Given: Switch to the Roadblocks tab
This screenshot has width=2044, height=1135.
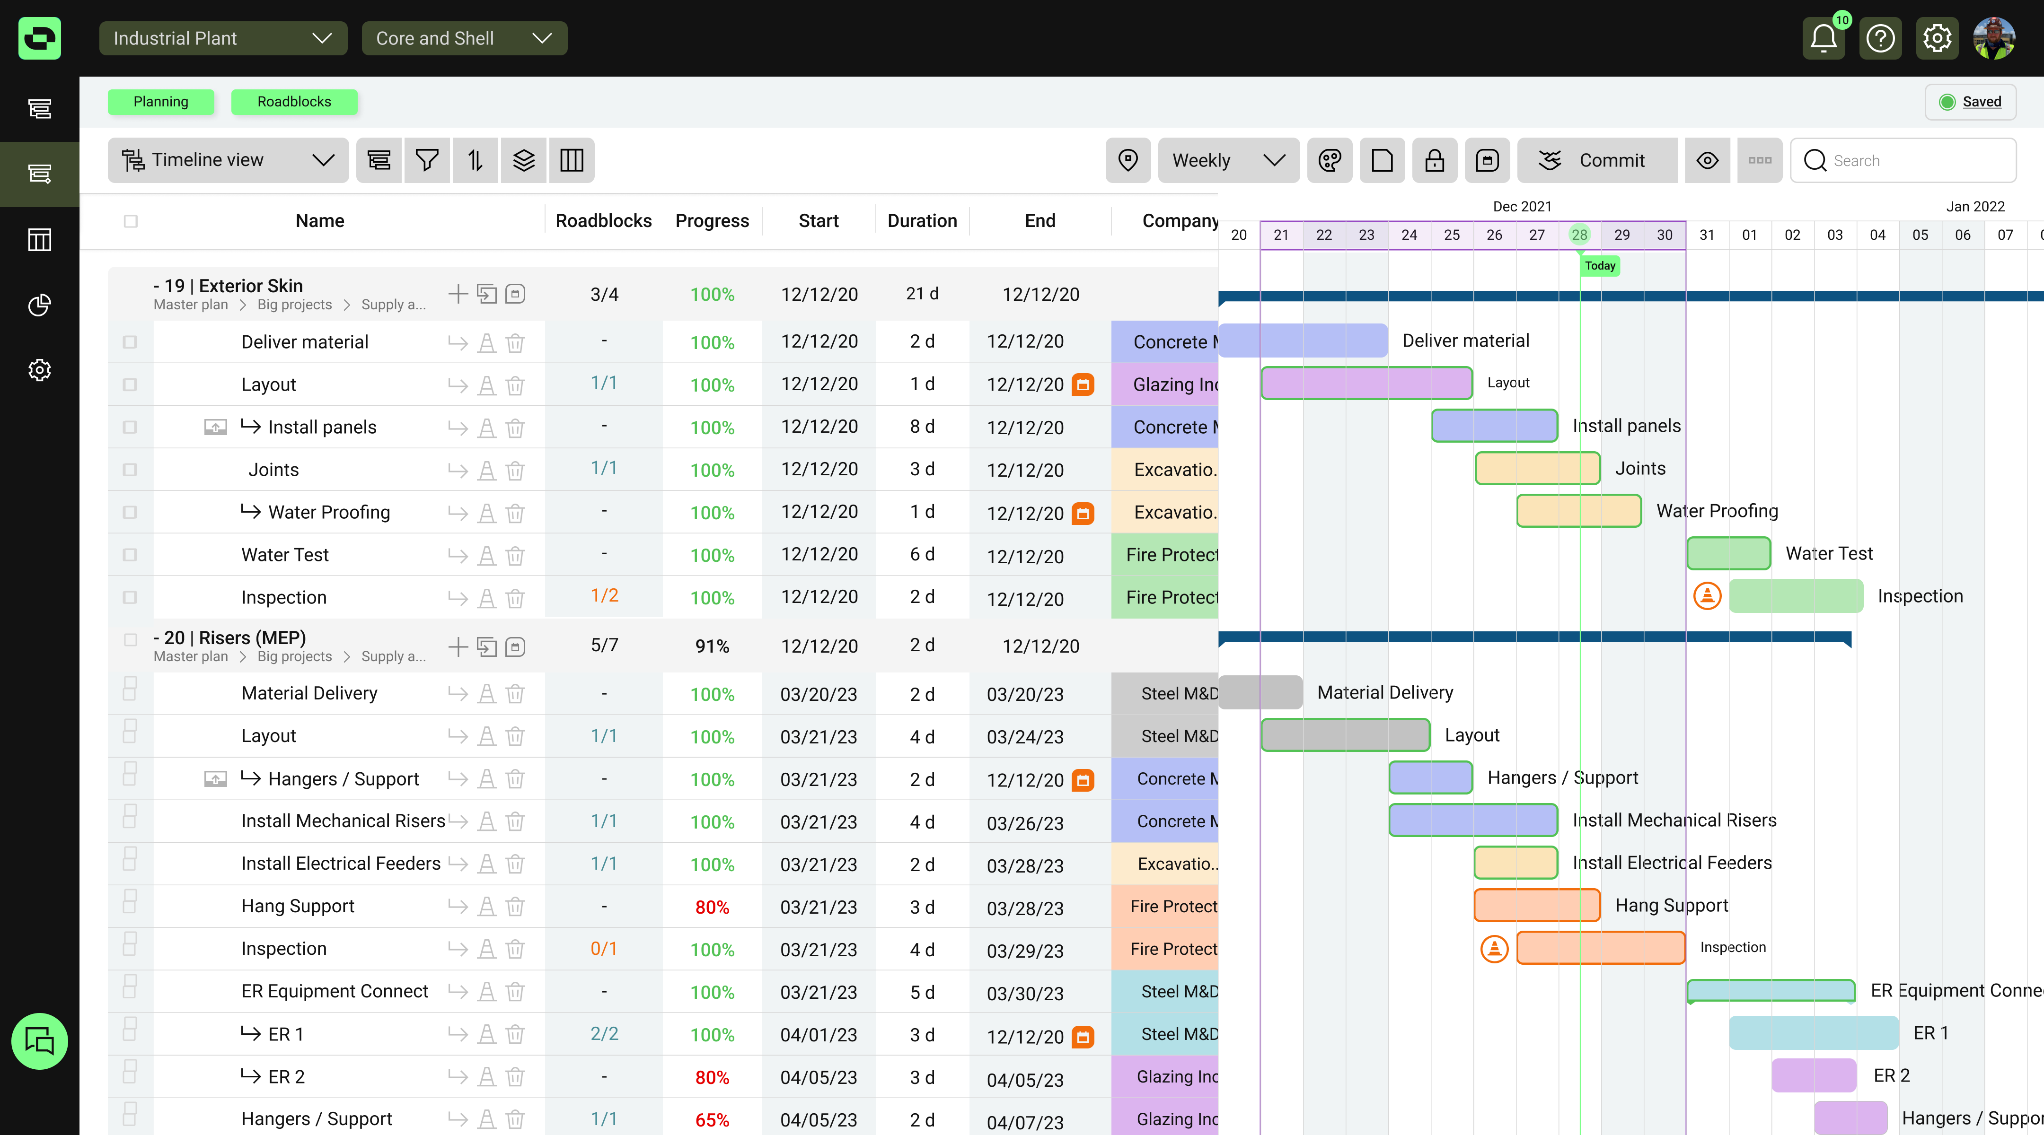Looking at the screenshot, I should 293,102.
